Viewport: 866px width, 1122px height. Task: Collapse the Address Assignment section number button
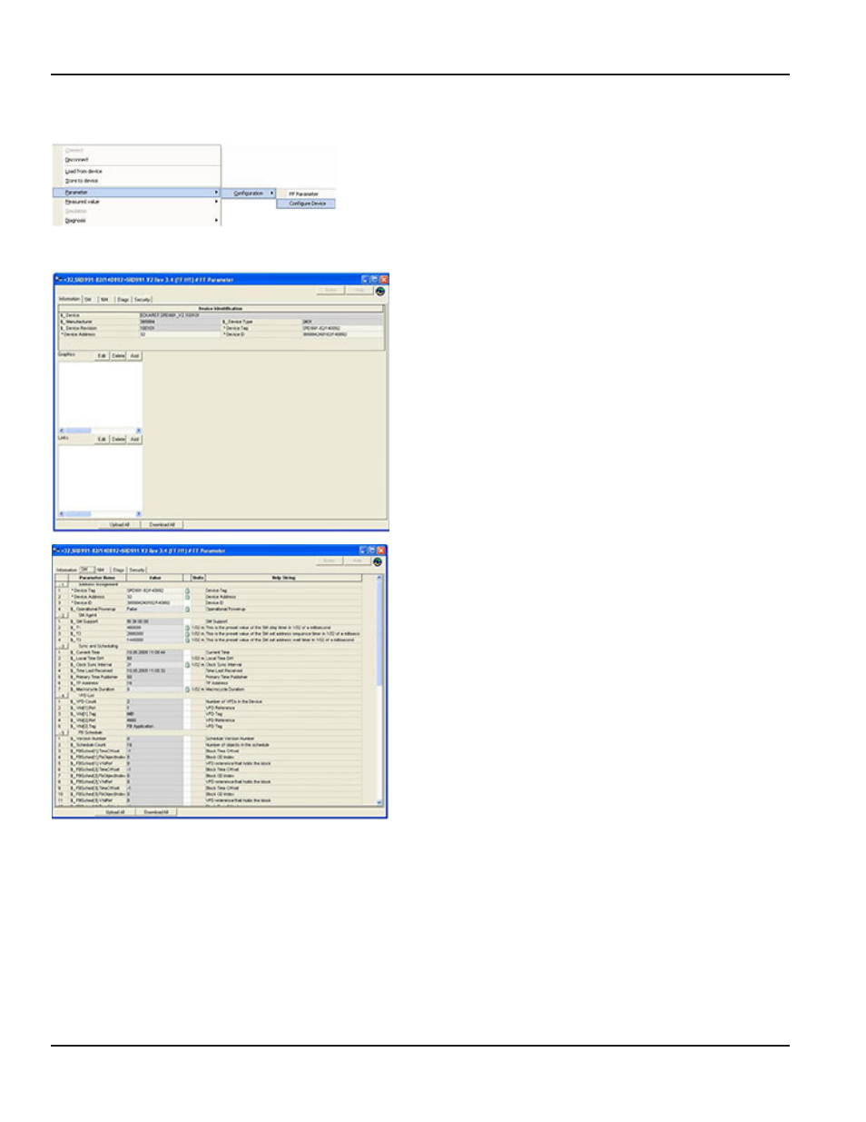[63, 584]
